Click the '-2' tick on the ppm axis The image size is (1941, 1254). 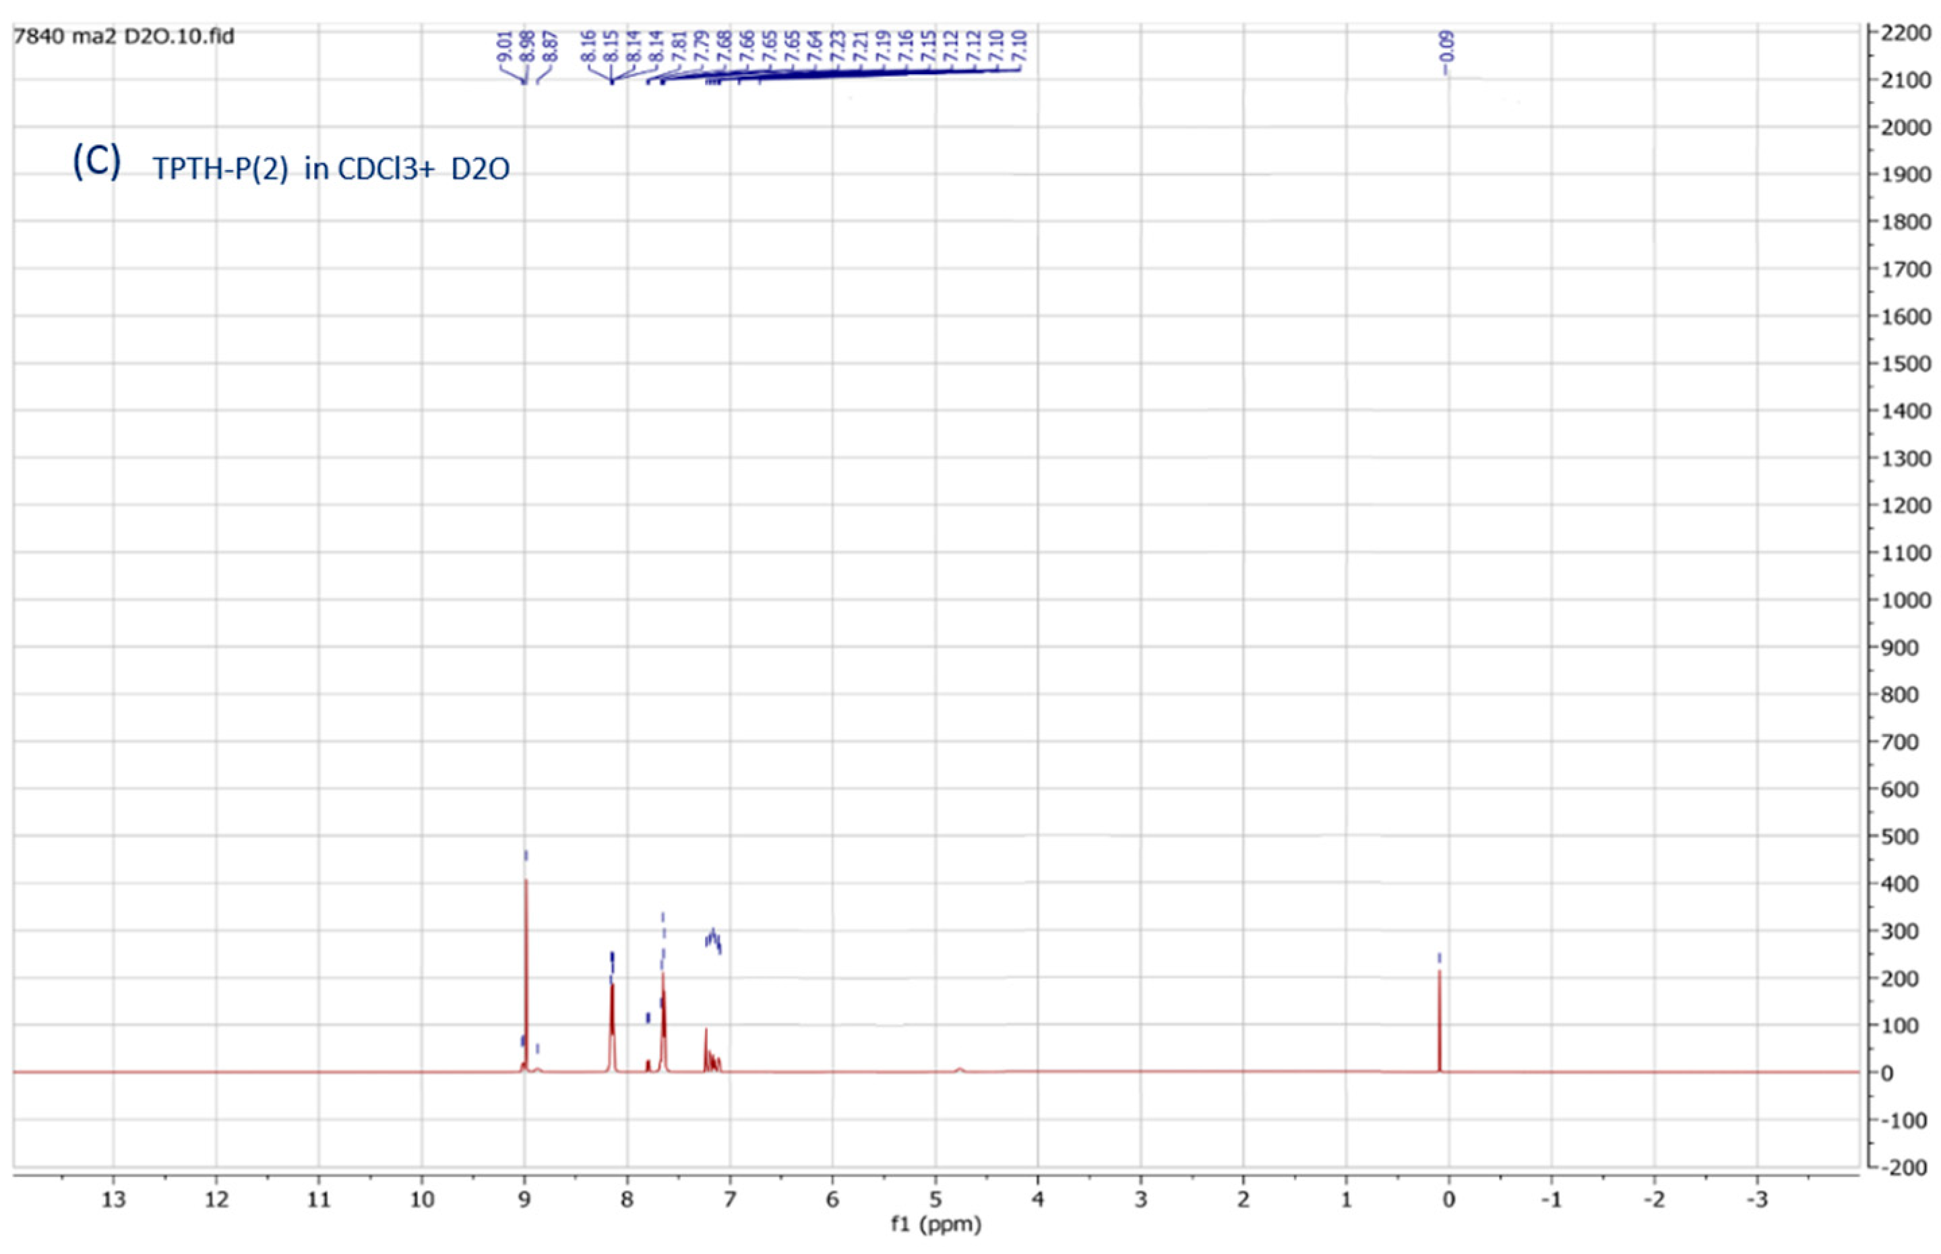click(1654, 1200)
